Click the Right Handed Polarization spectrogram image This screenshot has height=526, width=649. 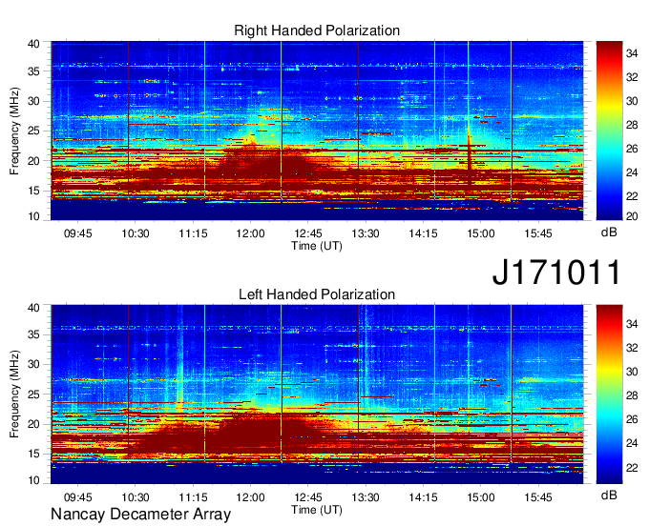317,131
